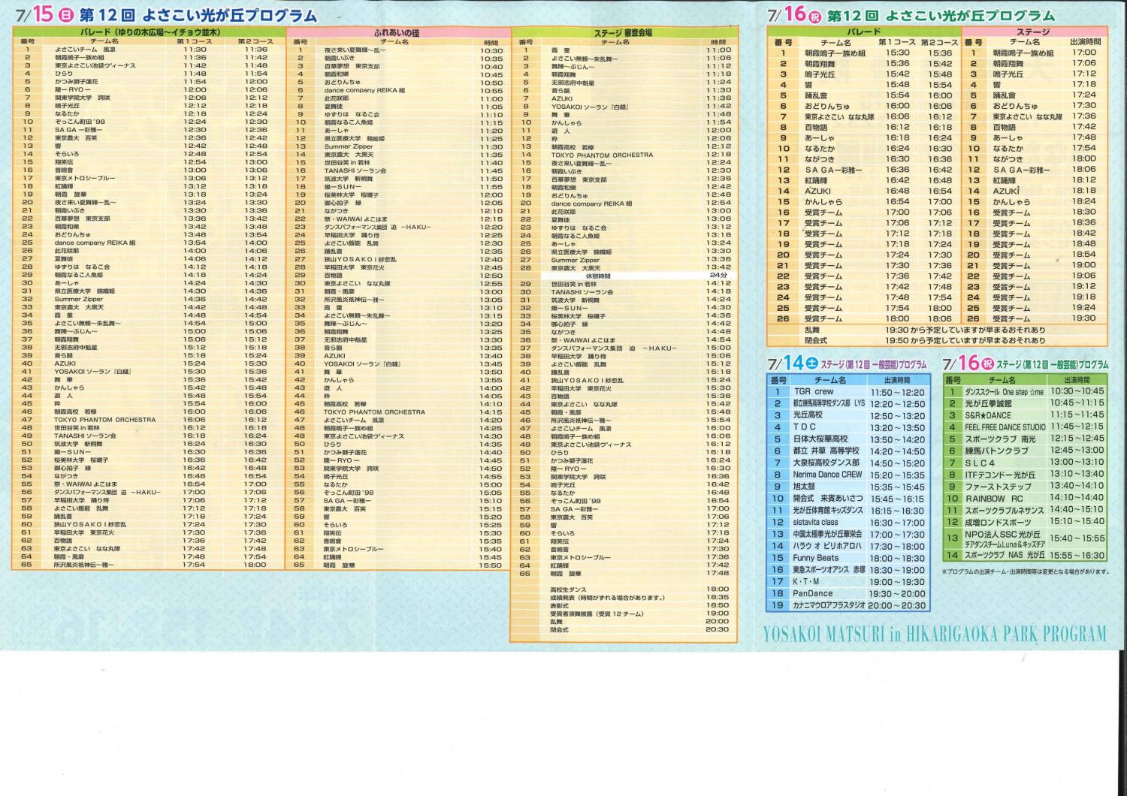Click the 11:50～12:20 time cell
Viewport: 1127px width, 796px height.
[897, 392]
